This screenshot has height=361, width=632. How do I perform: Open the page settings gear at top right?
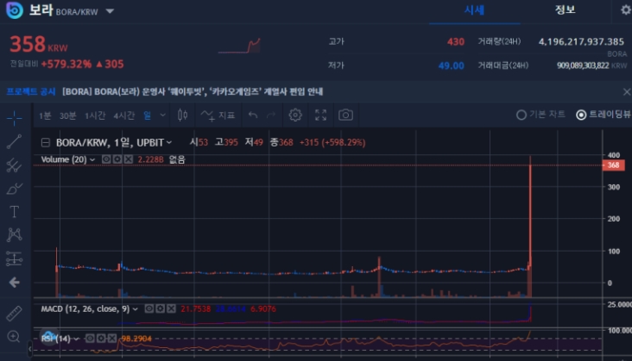click(x=626, y=9)
